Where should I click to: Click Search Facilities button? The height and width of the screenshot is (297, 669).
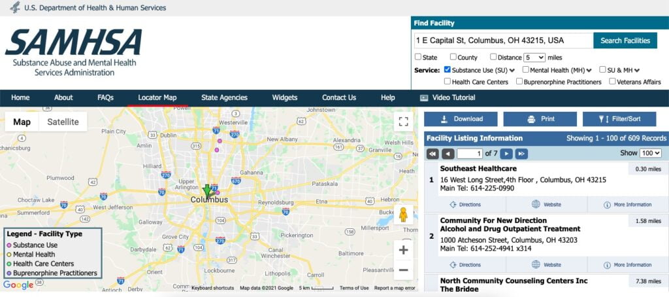coord(625,41)
